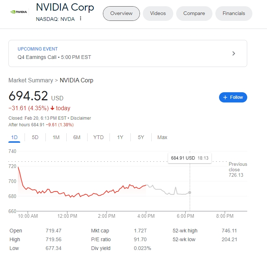Select the YTD chart range
267x254 pixels.
pos(98,137)
